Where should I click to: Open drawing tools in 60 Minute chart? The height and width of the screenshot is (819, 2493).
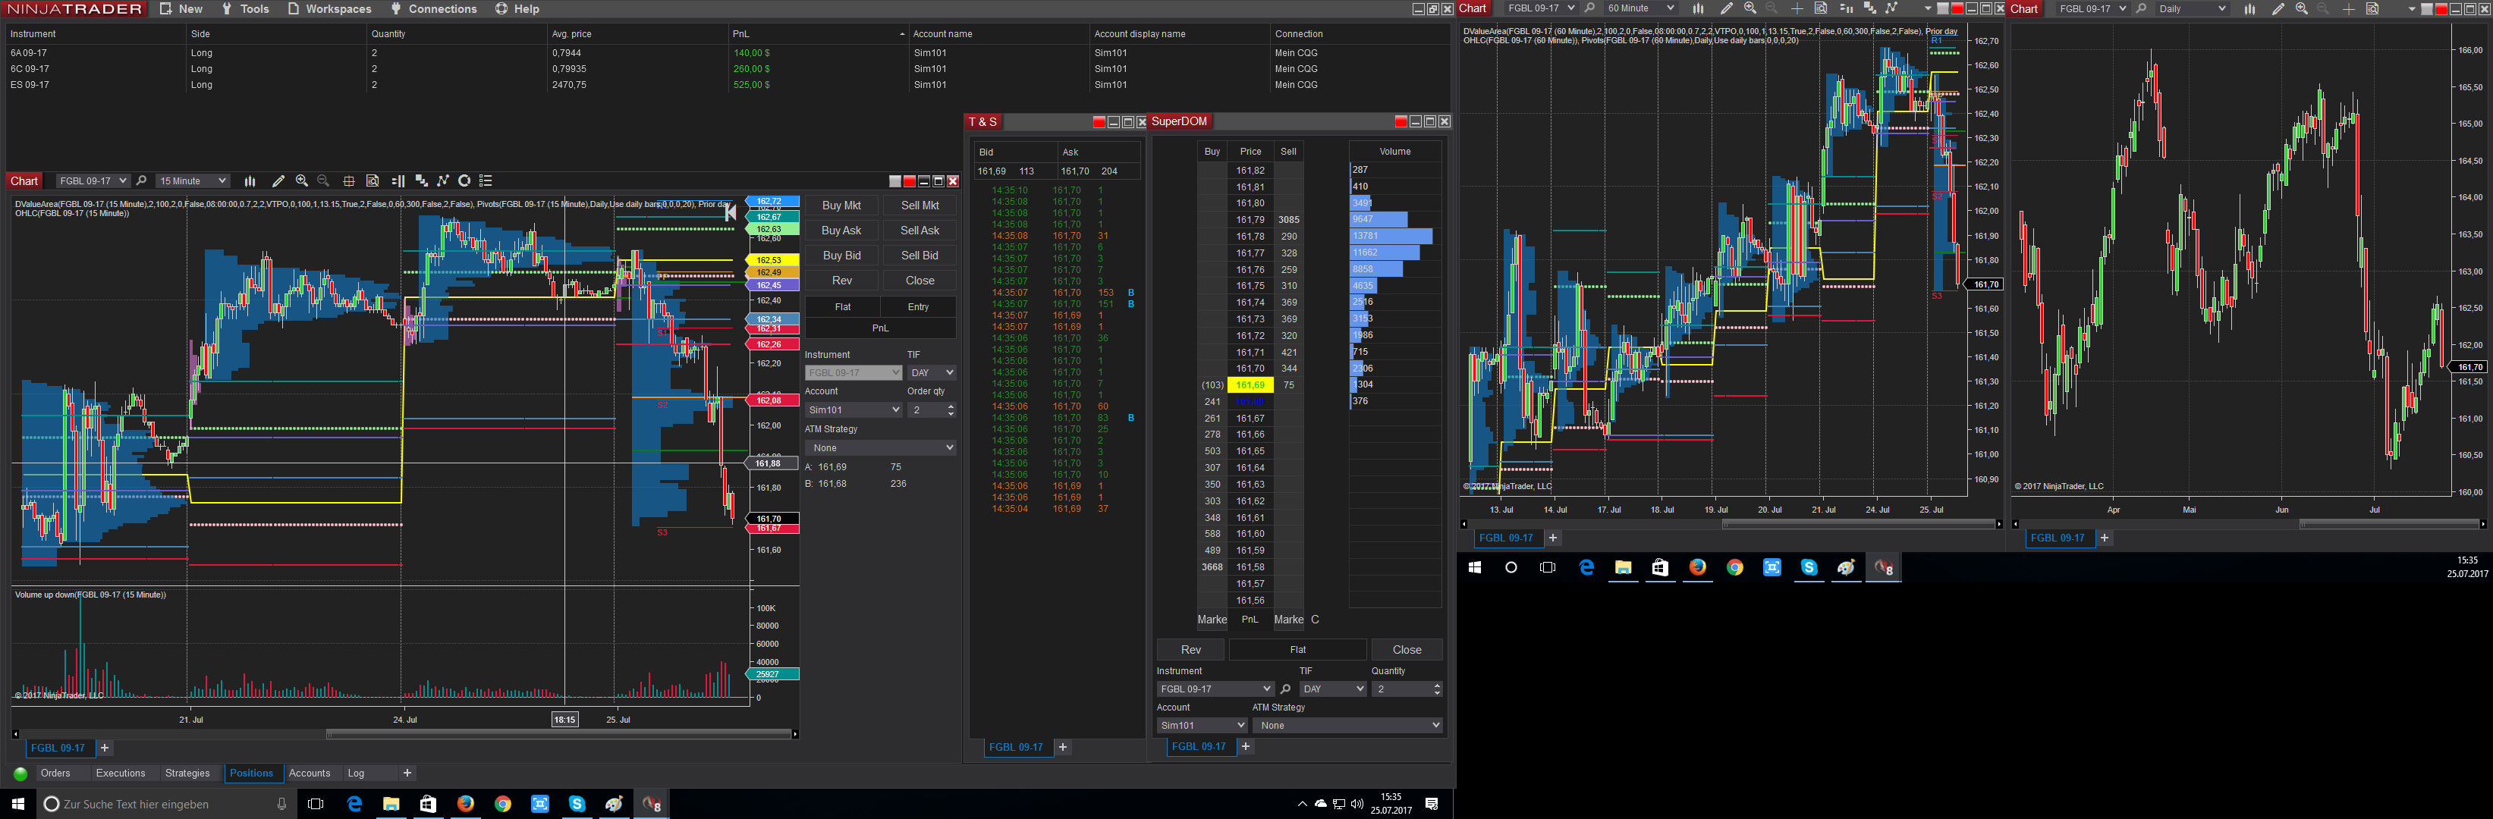pyautogui.click(x=1727, y=8)
